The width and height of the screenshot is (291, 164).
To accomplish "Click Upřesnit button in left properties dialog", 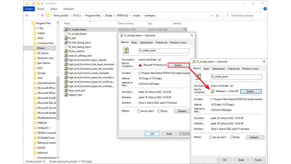I will coord(182,111).
